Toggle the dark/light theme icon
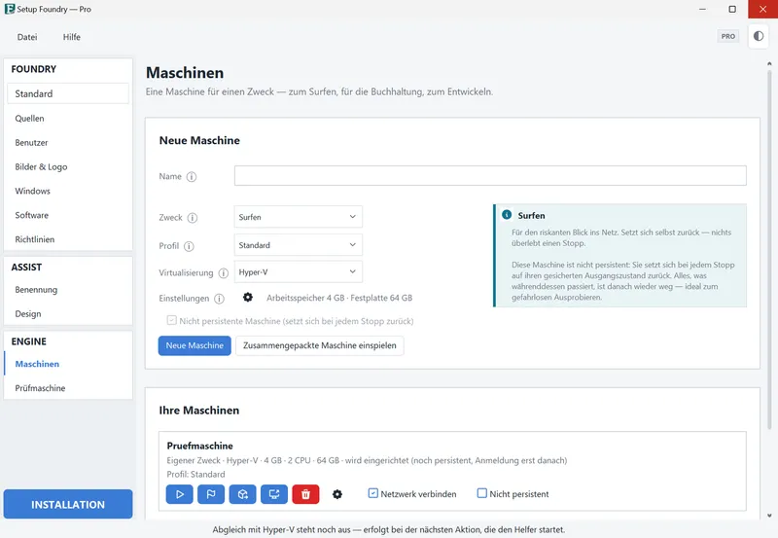This screenshot has width=778, height=538. point(759,36)
